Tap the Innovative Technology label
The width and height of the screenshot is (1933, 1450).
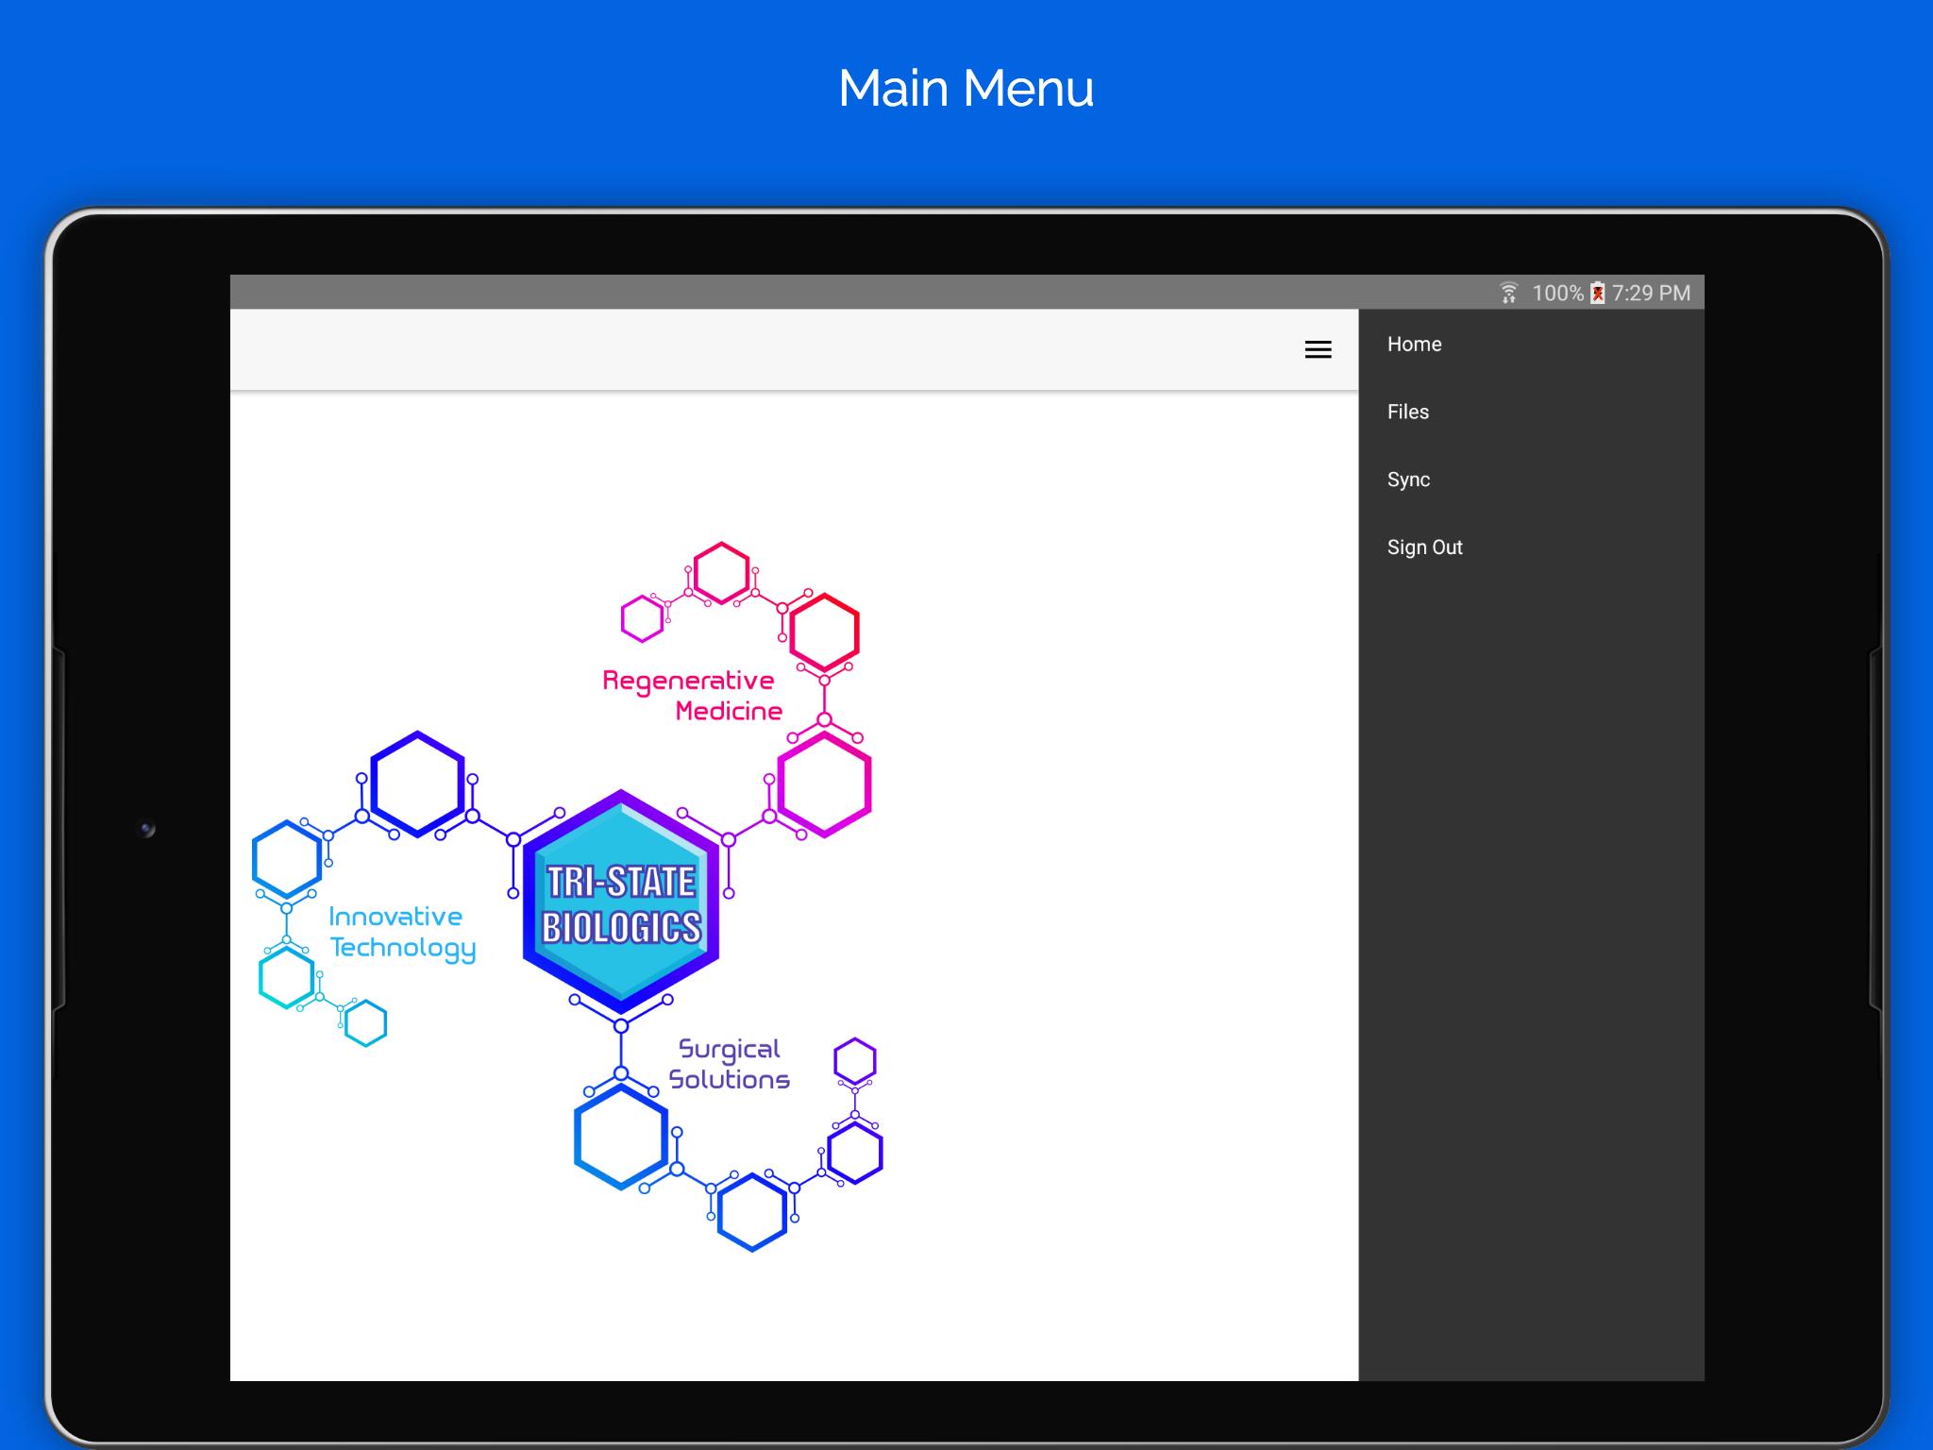402,933
